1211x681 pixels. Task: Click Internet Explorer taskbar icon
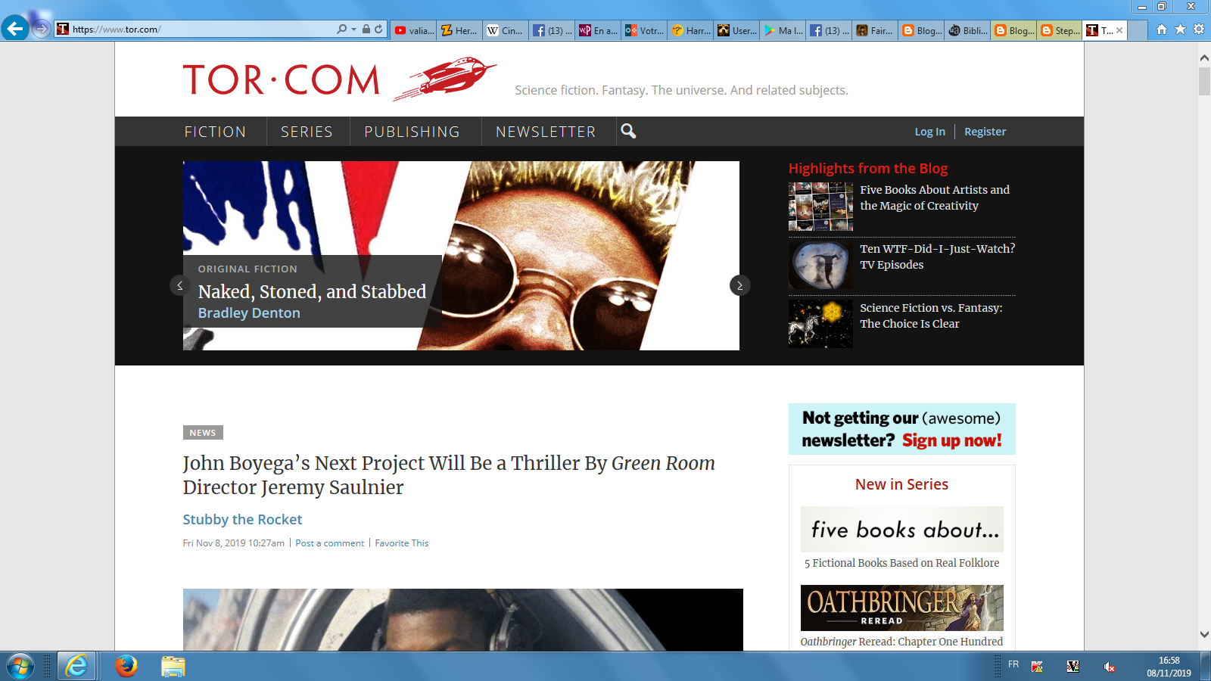(76, 666)
